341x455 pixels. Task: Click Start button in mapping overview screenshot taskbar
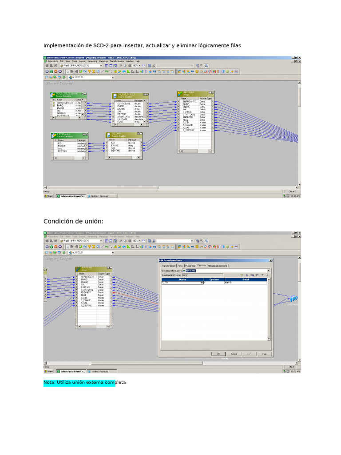(48, 196)
